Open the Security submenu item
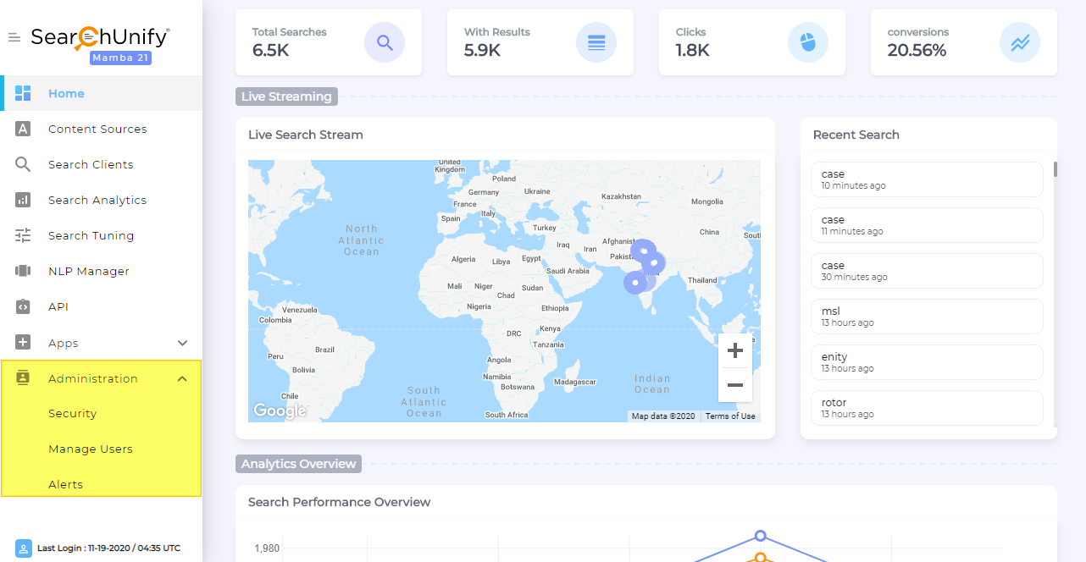Screen dimensions: 1086x562 click(x=73, y=414)
